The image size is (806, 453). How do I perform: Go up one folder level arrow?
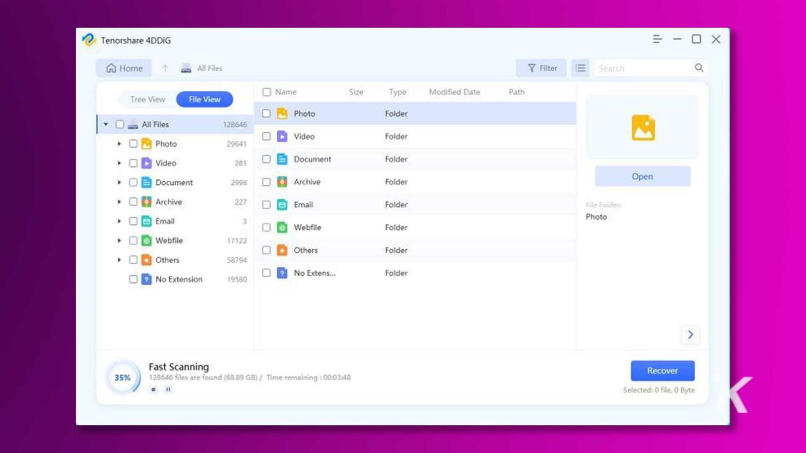point(165,68)
